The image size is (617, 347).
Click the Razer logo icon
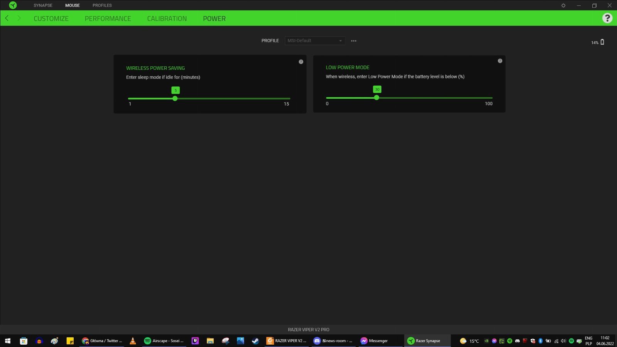(13, 5)
